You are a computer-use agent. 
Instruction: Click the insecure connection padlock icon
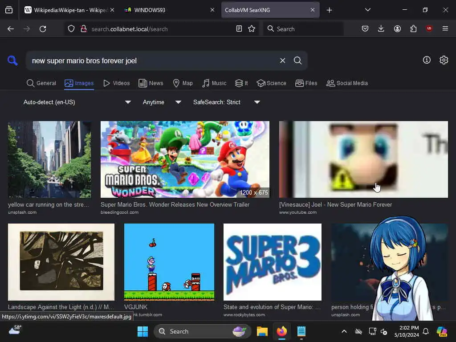pos(84,29)
